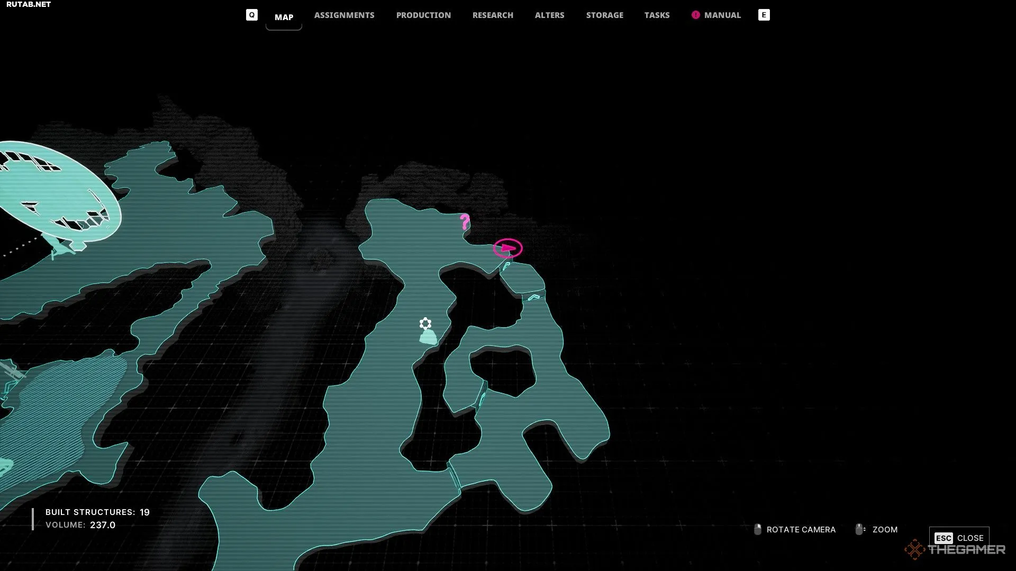The width and height of the screenshot is (1016, 571).
Task: Go to the Research tab
Action: pyautogui.click(x=493, y=15)
